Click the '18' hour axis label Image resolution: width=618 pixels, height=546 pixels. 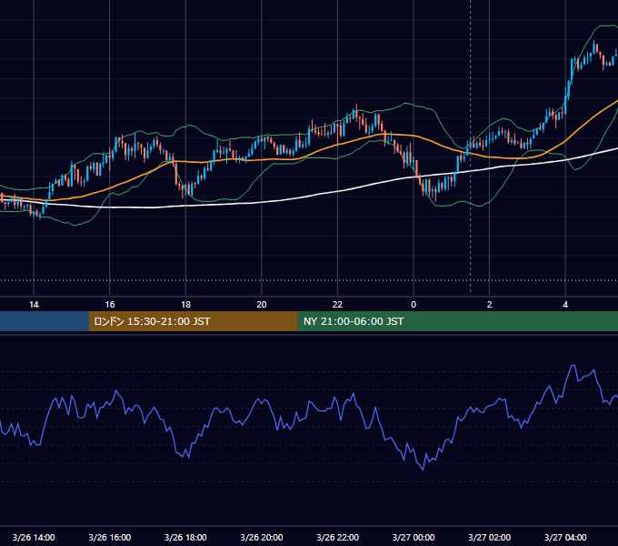click(x=185, y=305)
